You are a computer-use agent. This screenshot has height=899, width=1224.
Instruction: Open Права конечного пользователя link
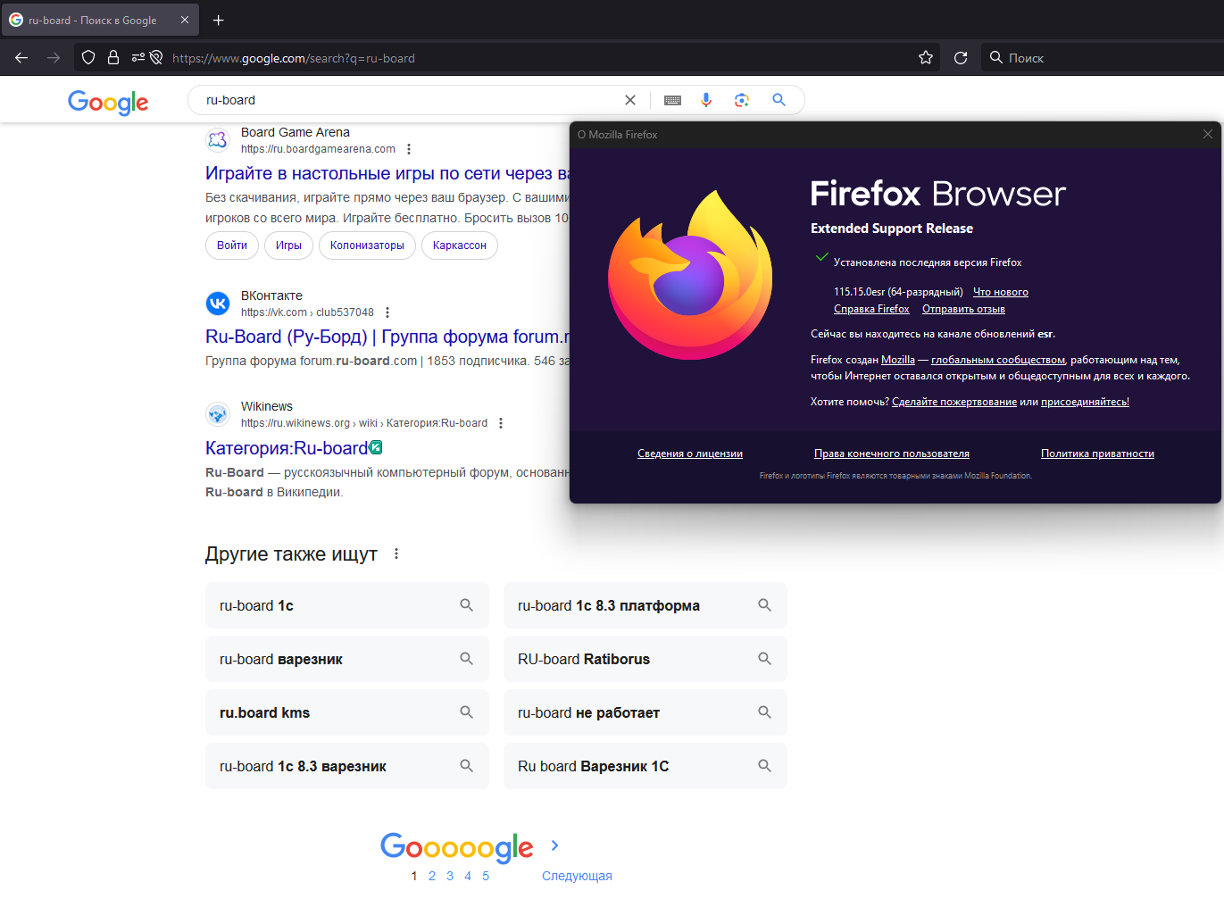(892, 454)
